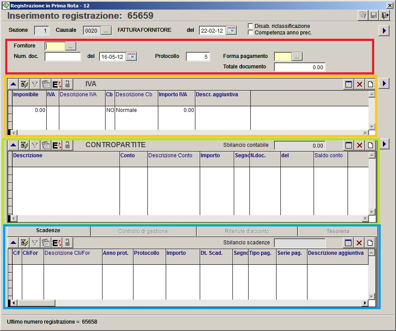
Task: Click the Dt. Scad. column header
Action: coord(216,257)
